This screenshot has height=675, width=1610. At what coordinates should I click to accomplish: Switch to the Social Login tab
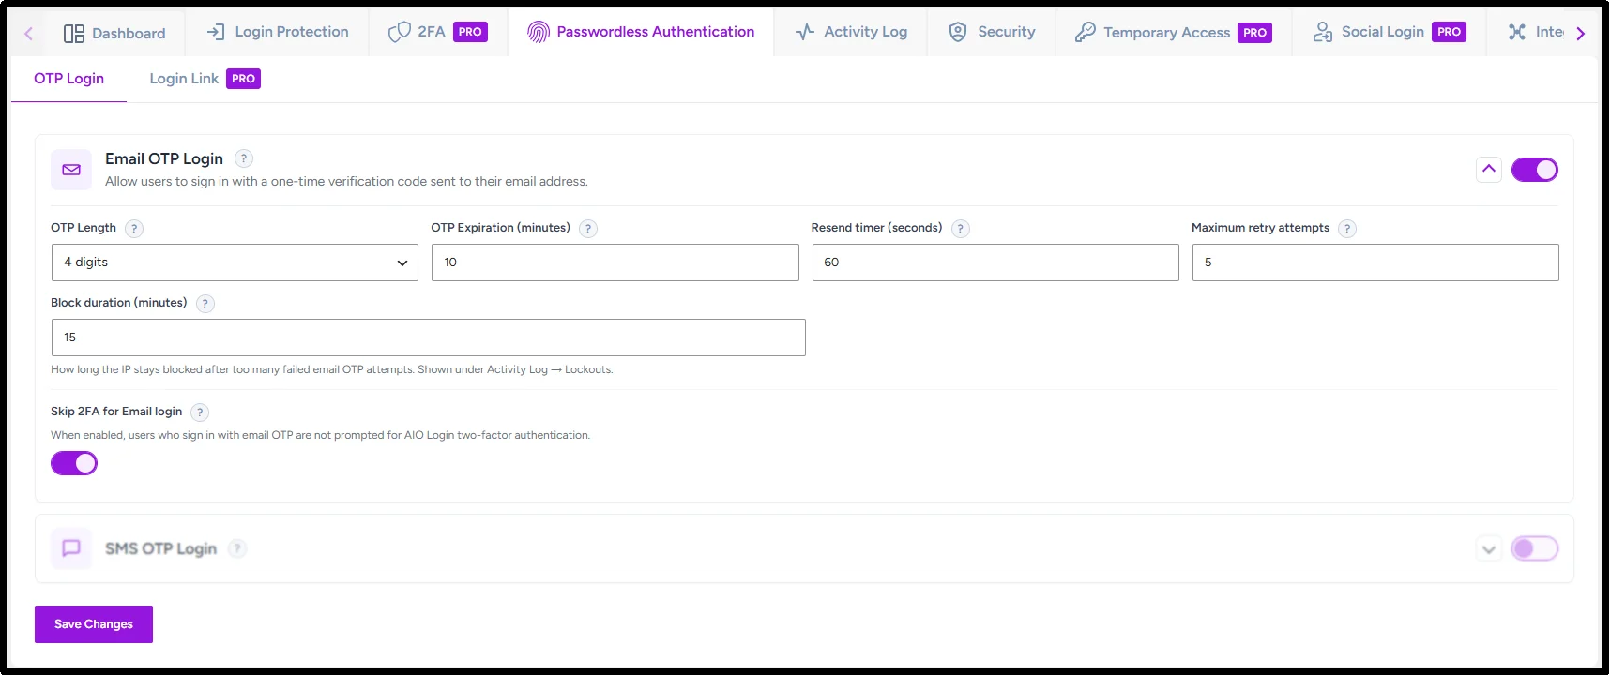point(1390,32)
